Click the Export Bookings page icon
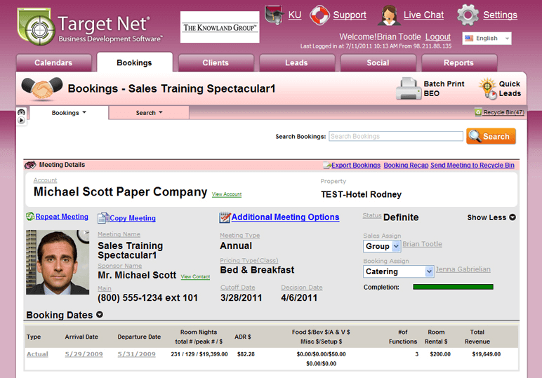The height and width of the screenshot is (378, 542). [326, 166]
